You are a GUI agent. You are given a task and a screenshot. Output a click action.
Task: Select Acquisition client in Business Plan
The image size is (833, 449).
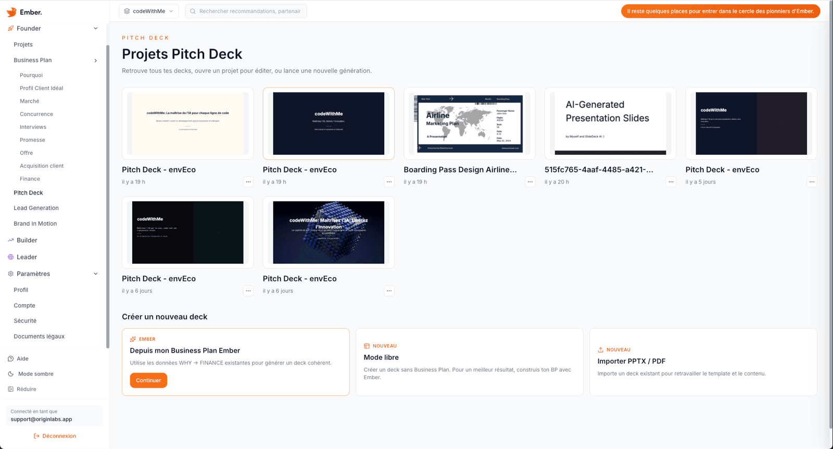(42, 166)
